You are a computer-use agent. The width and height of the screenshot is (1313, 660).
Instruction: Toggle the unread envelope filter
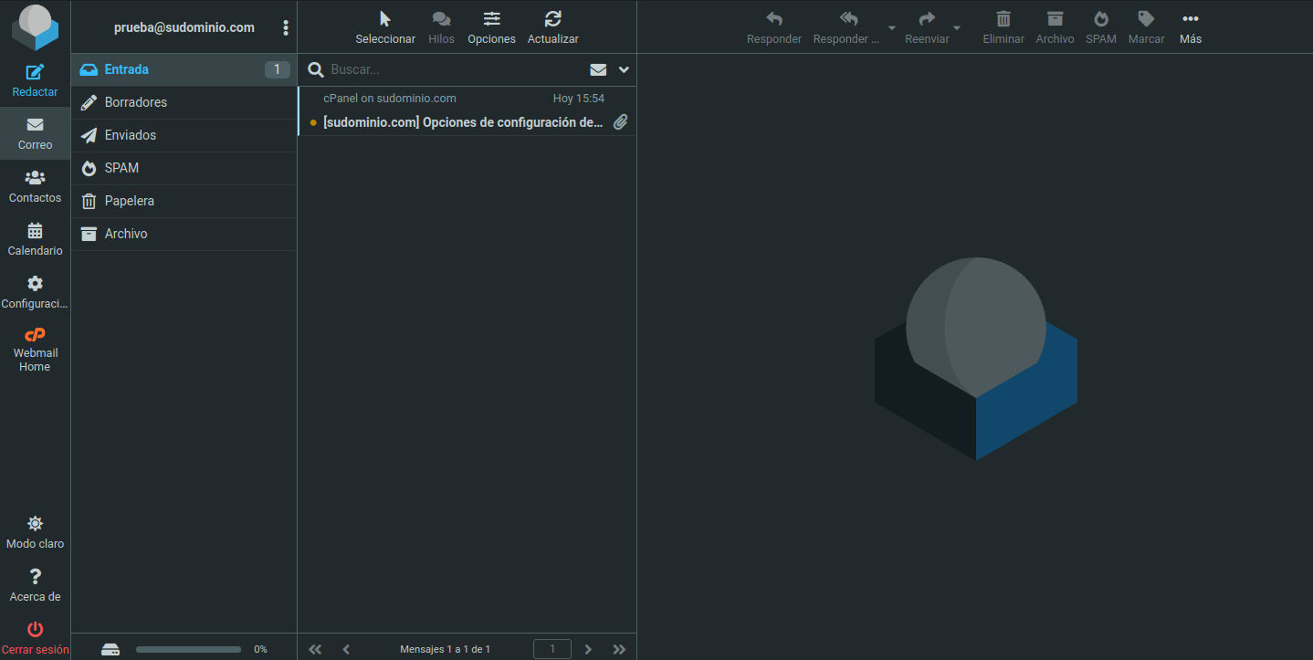click(x=598, y=69)
